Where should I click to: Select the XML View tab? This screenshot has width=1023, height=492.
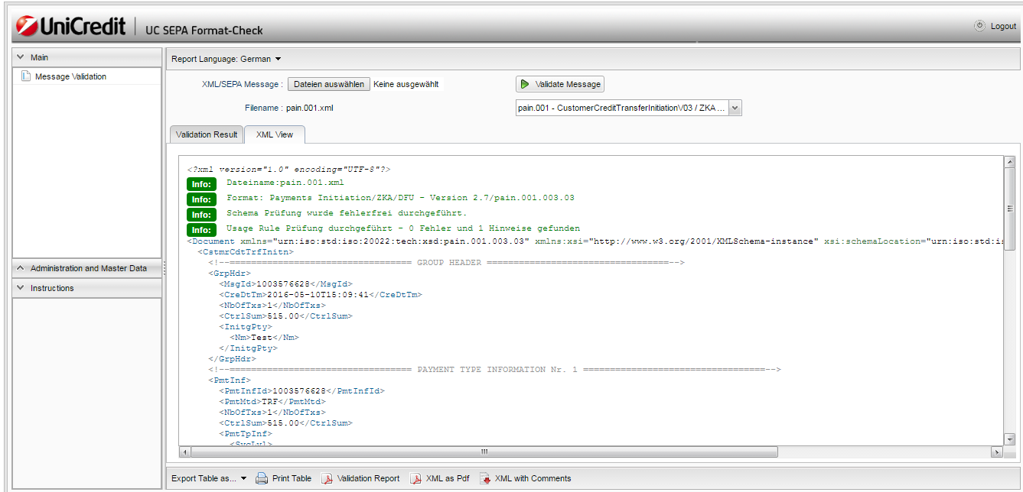pos(275,134)
